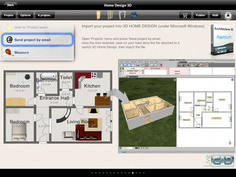Click the yellow Living Room tag in ArchiEasy

(x=216, y=118)
